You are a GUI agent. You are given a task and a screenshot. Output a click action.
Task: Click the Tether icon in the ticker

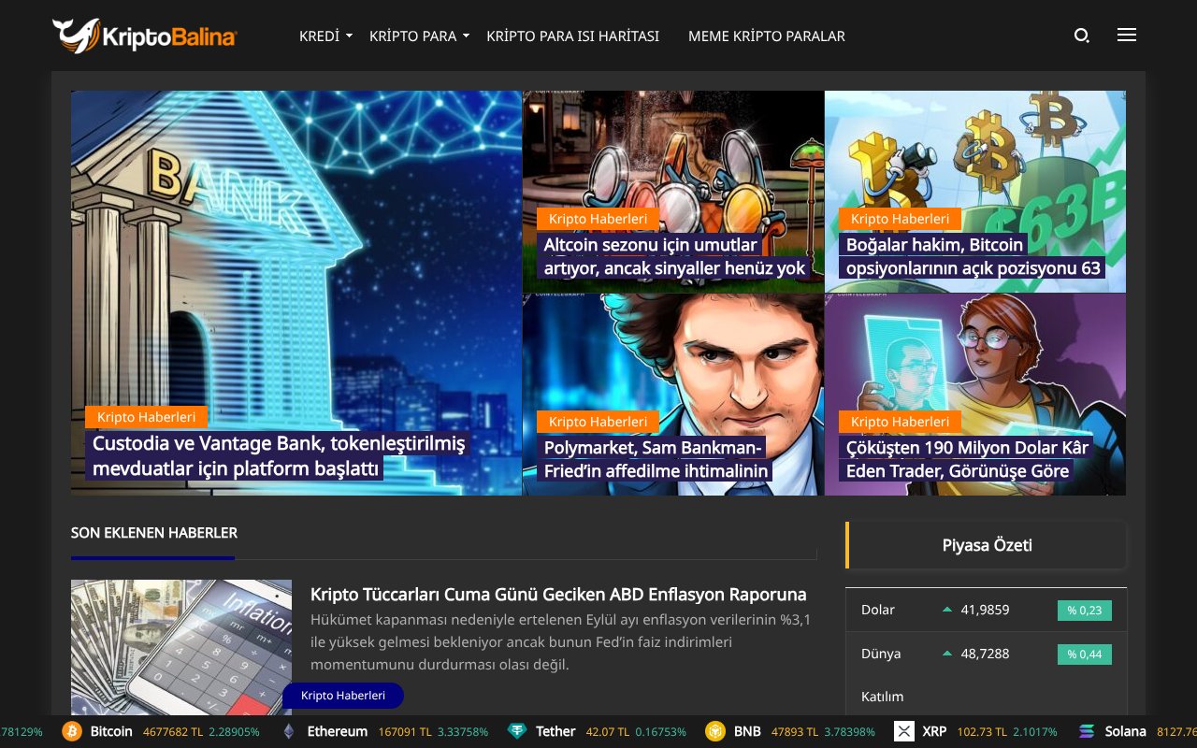click(516, 731)
